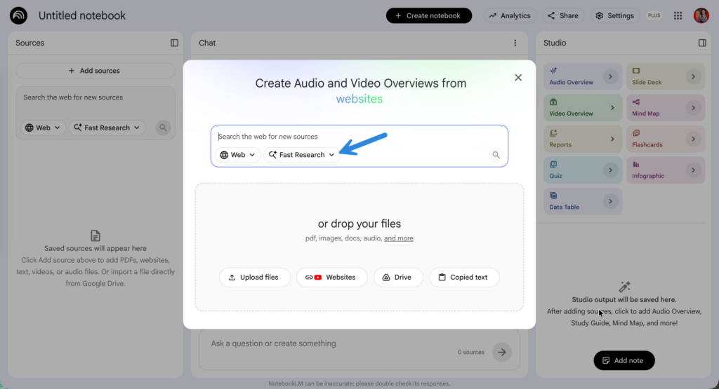Open the 'and more' file types link
Screen dimensions: 719x389
399,238
